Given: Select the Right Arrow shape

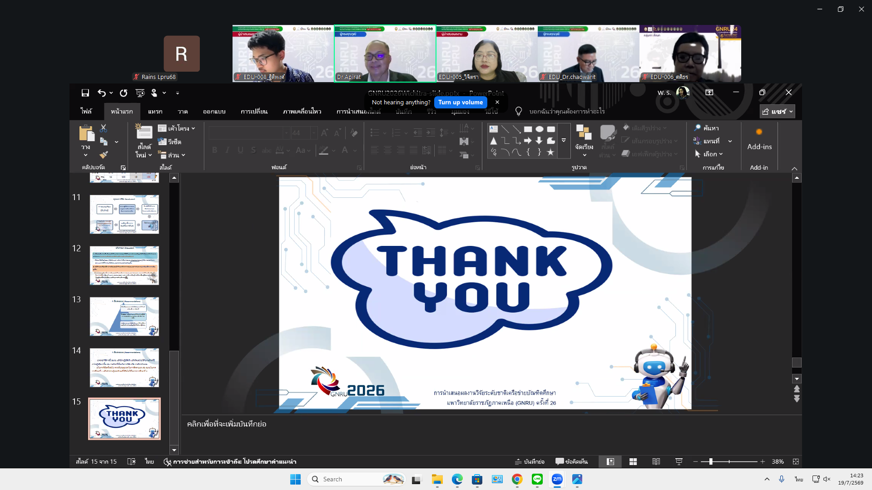Looking at the screenshot, I should 528,141.
